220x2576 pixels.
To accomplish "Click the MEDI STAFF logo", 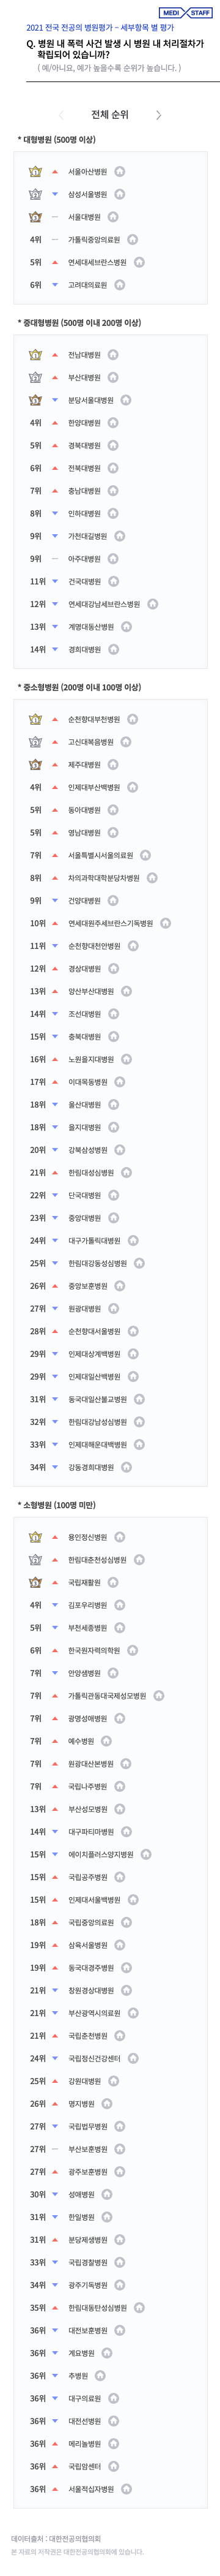I will (x=185, y=12).
